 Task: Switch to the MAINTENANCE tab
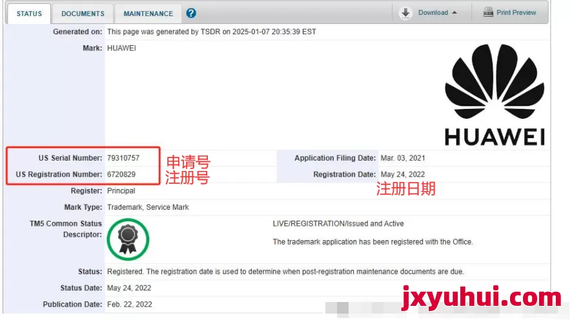148,14
